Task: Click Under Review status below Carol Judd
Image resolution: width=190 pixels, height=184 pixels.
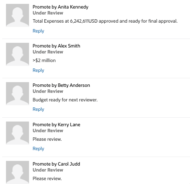Action: click(x=48, y=170)
